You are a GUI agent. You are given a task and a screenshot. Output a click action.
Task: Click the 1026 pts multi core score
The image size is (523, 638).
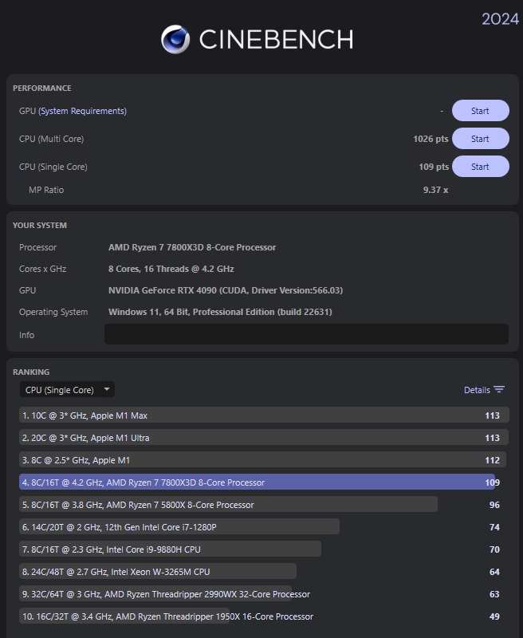coord(431,139)
